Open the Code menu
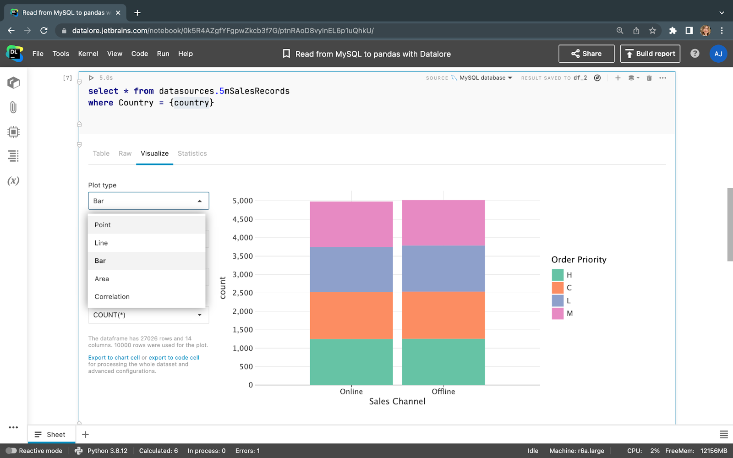This screenshot has height=458, width=733. tap(140, 54)
